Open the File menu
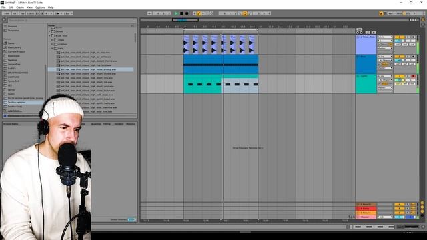Image resolution: width=427 pixels, height=240 pixels. pyautogui.click(x=3, y=7)
